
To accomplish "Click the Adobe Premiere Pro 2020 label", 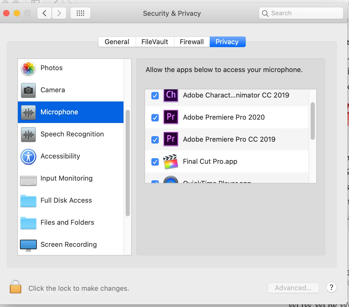I will coord(224,117).
